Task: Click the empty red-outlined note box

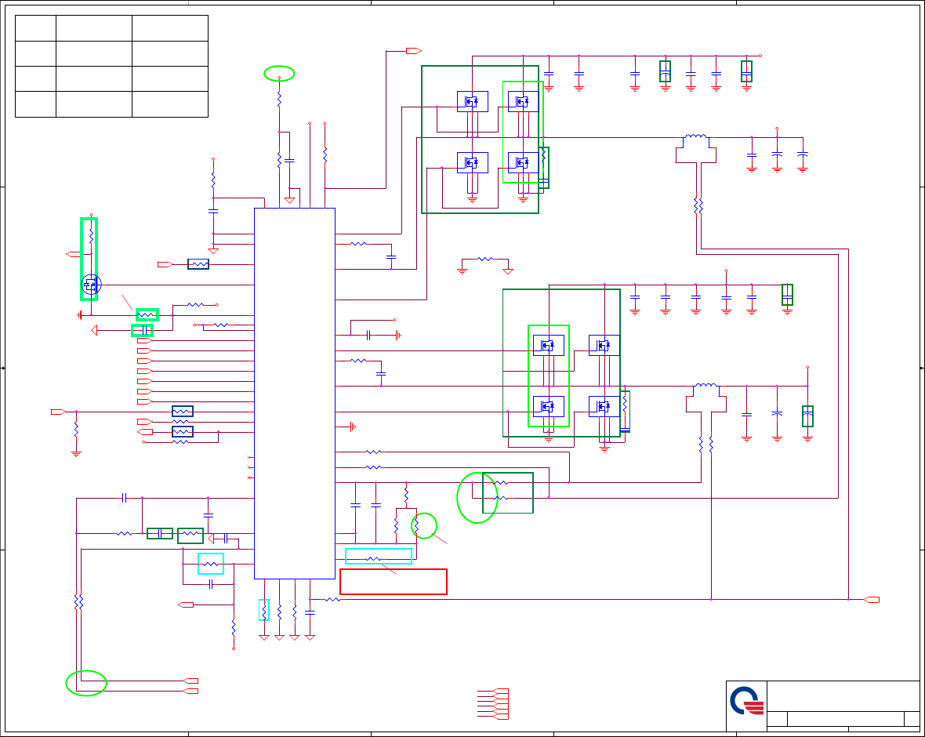Action: (394, 582)
